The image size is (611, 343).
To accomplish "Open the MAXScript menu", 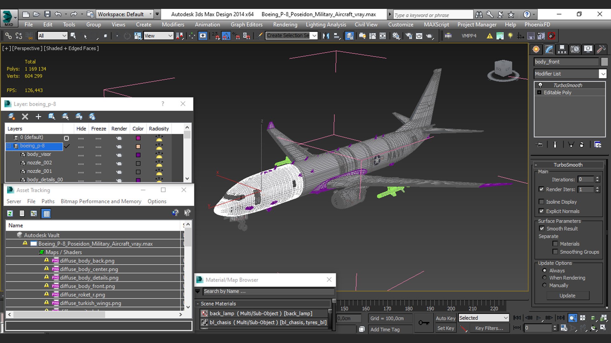I will pos(436,24).
